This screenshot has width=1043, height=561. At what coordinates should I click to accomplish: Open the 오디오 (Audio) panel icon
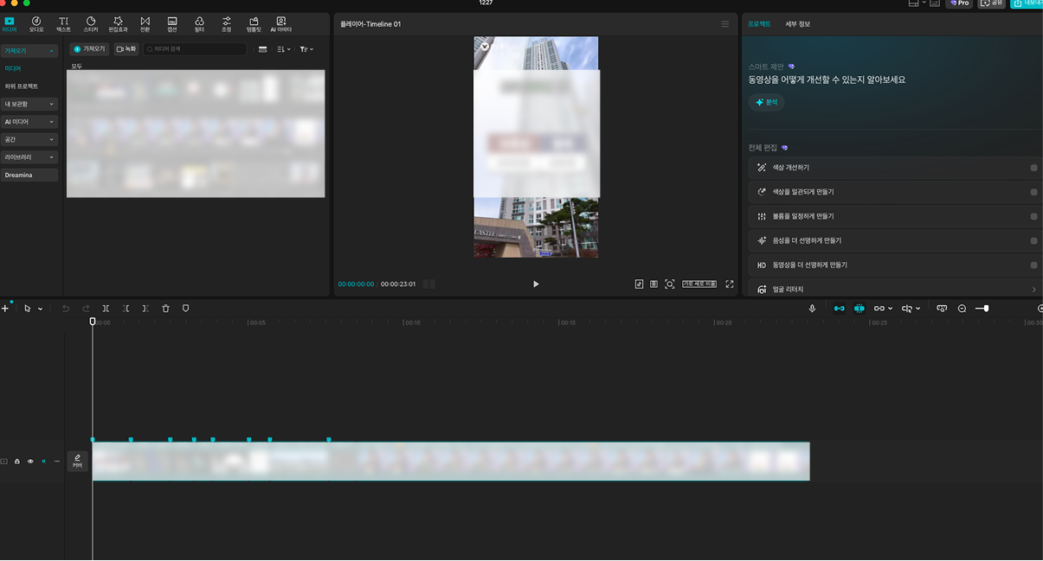[36, 23]
